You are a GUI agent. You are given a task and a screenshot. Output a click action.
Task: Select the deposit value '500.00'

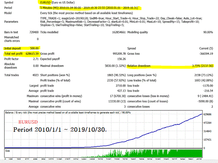[34, 48]
